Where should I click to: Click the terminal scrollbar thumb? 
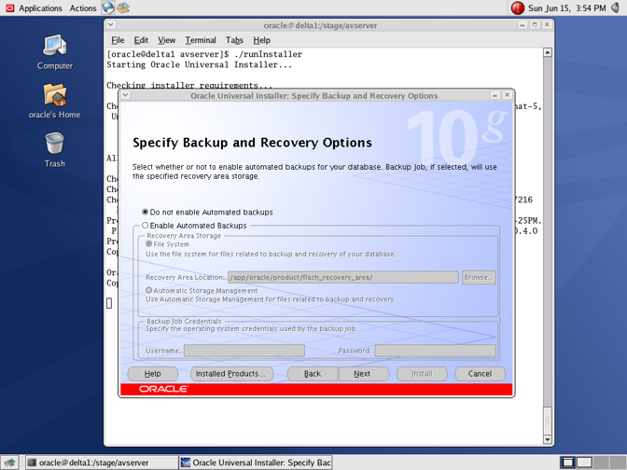[x=548, y=421]
